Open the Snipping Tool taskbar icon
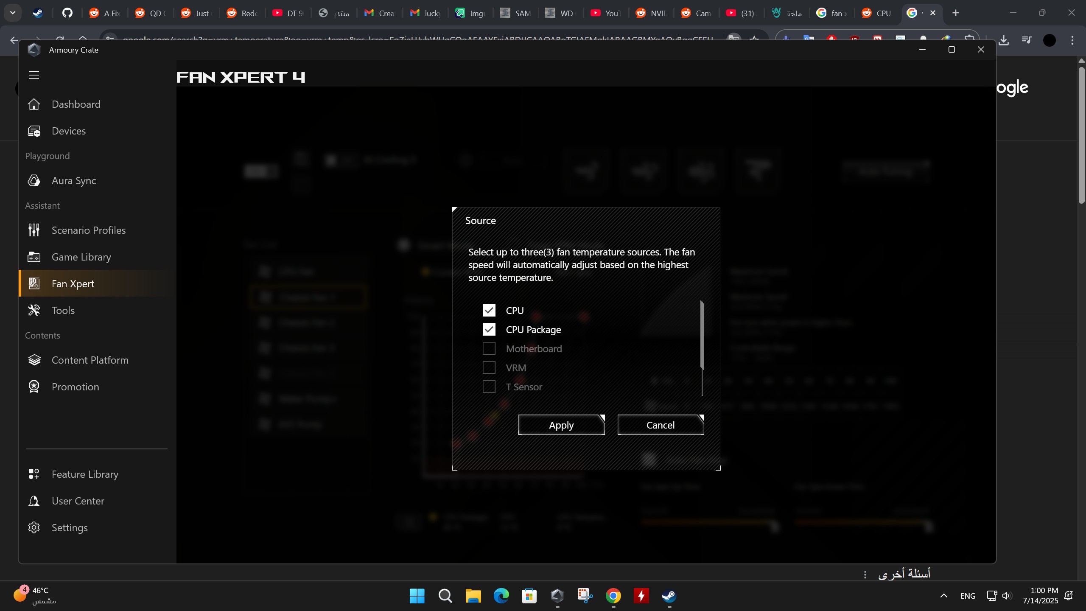The width and height of the screenshot is (1086, 611). [585, 596]
